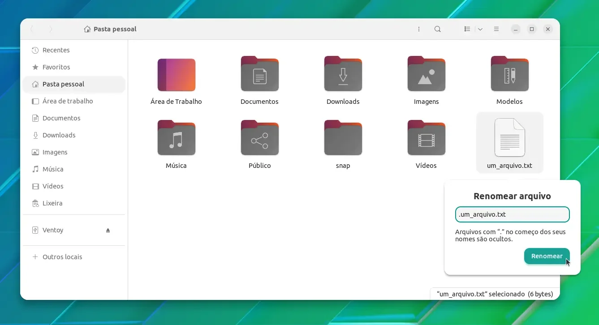
Task: Click the file name input field
Action: [x=513, y=214]
